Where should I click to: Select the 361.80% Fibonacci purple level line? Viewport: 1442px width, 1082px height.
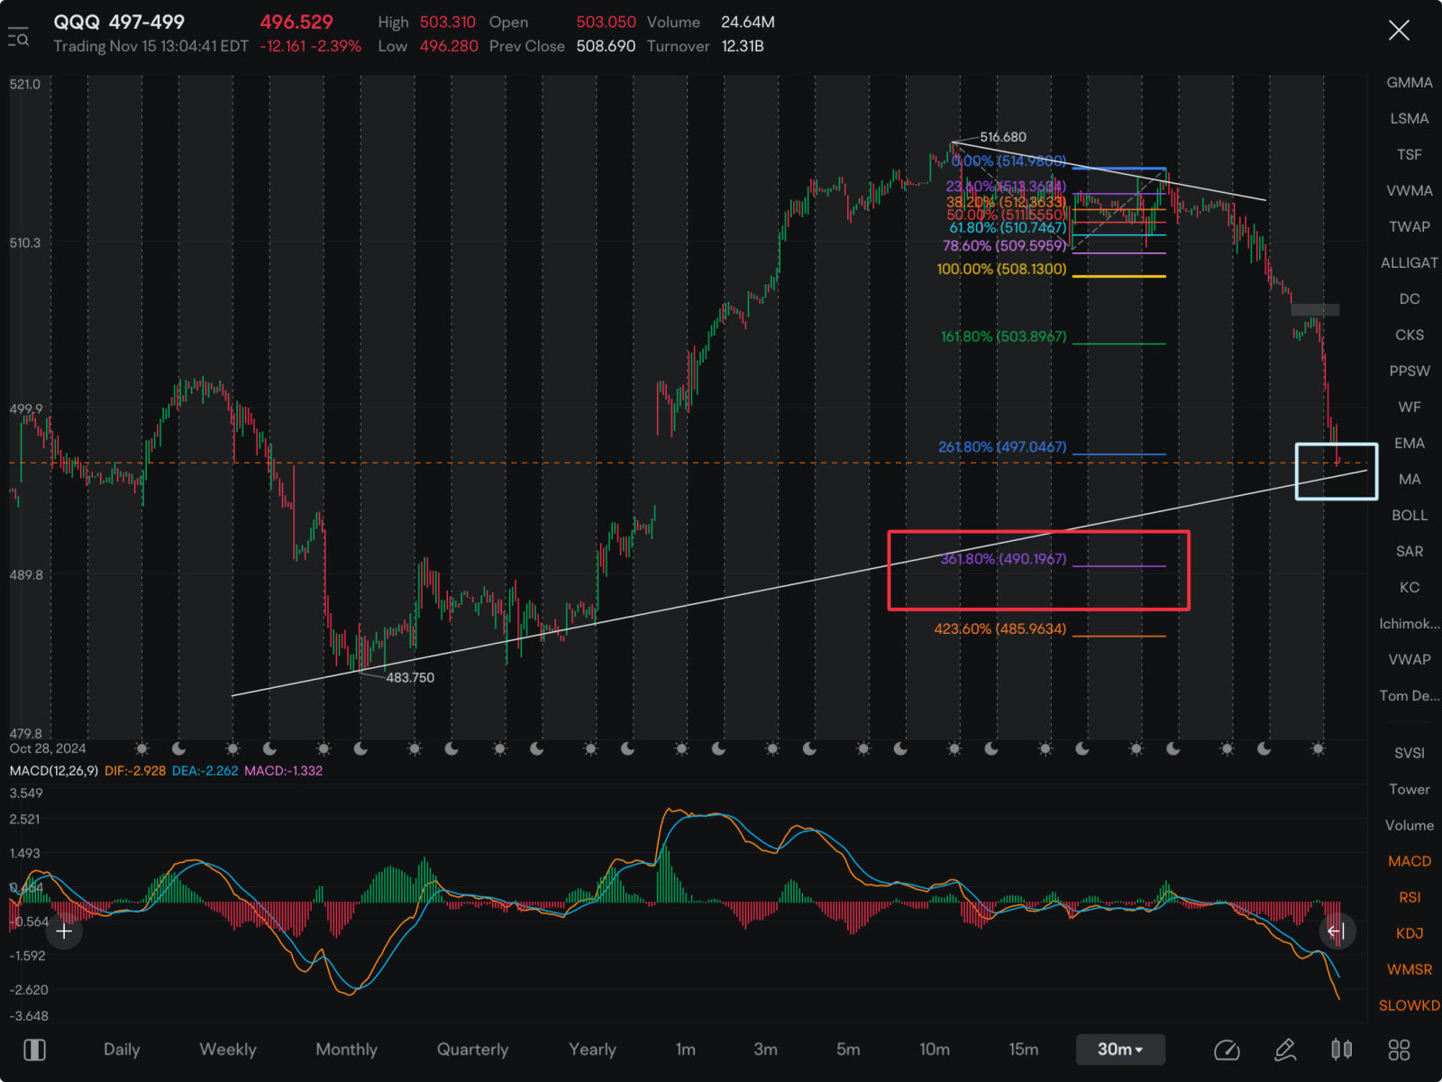coord(1118,566)
